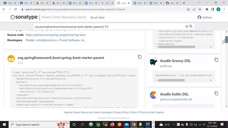The height and width of the screenshot is (128, 228).
Task: Close the active org. tab
Action: 129,3
